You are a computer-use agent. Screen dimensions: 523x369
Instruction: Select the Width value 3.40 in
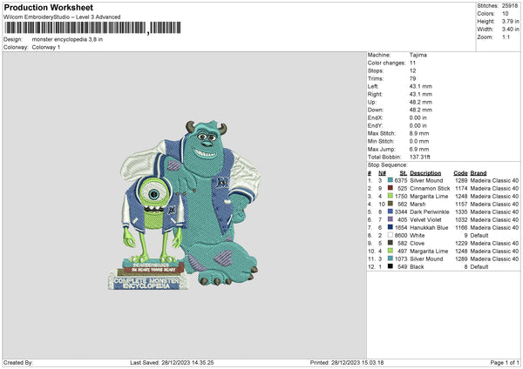[x=510, y=30]
